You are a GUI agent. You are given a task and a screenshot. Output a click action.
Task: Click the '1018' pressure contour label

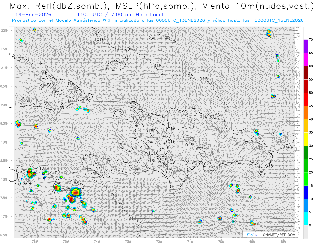[x=188, y=145]
